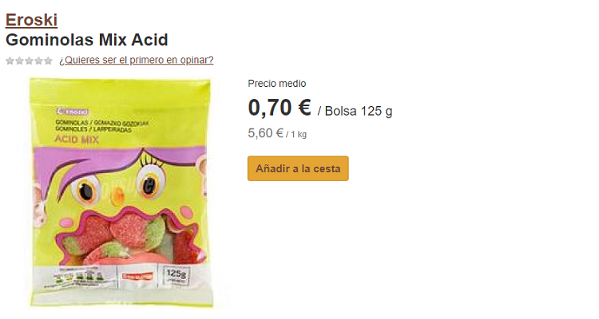Click the 'Precio medio' label
Viewport: 599px width, 319px height.
click(x=277, y=83)
